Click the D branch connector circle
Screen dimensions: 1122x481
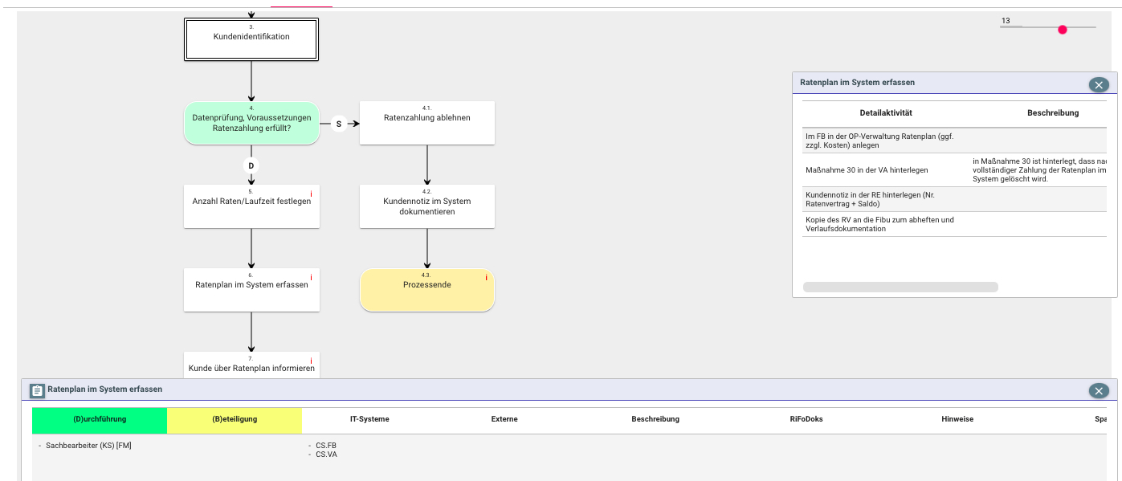(x=251, y=165)
